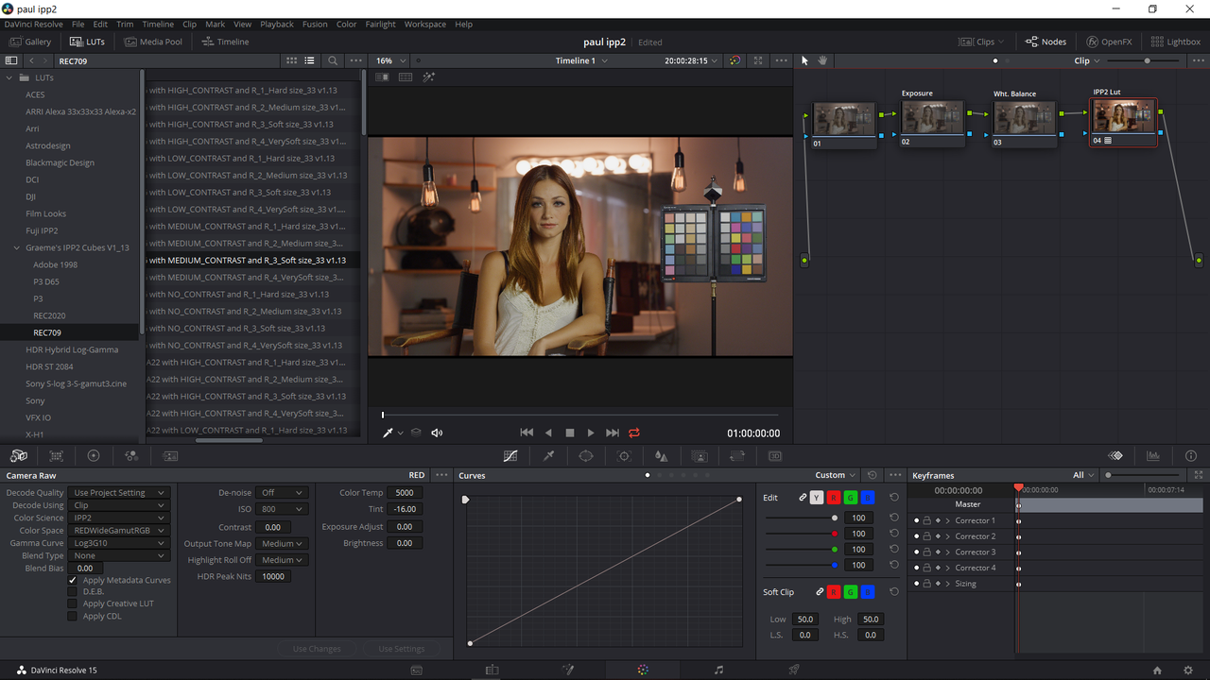
Task: Open the ISO dropdown
Action: [x=283, y=509]
